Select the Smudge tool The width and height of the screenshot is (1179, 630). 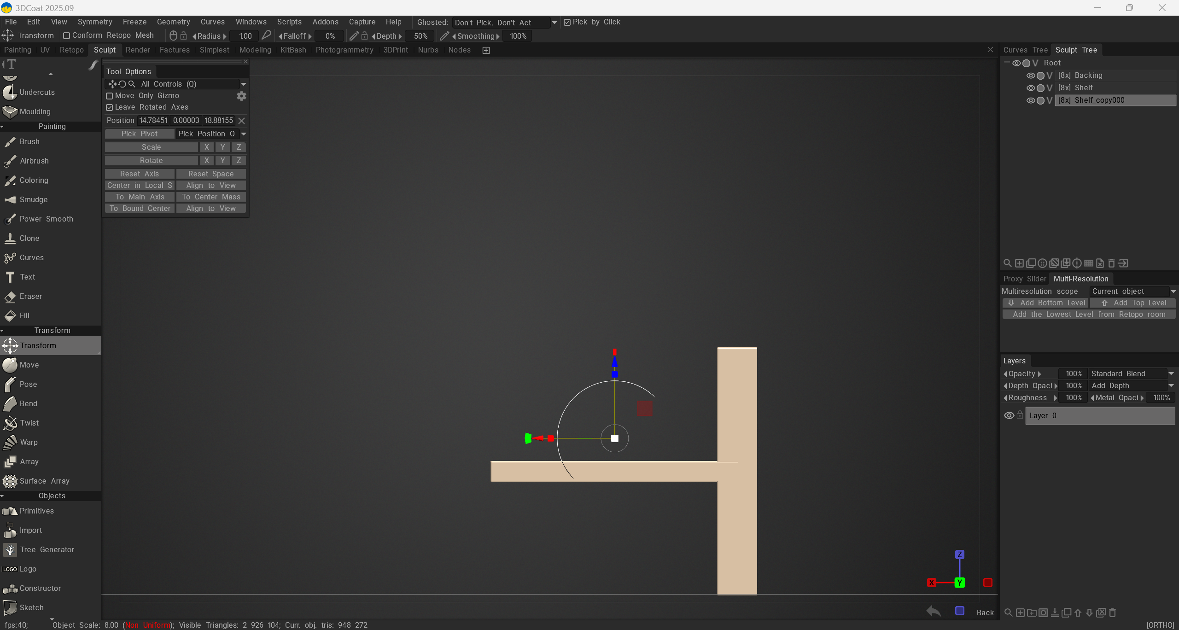point(33,199)
